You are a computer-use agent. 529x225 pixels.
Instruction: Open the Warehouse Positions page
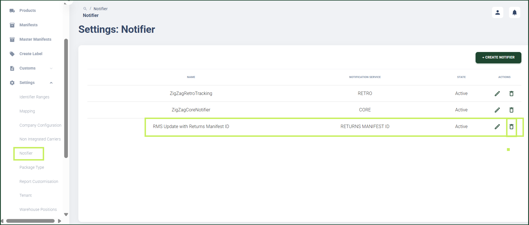click(x=38, y=209)
